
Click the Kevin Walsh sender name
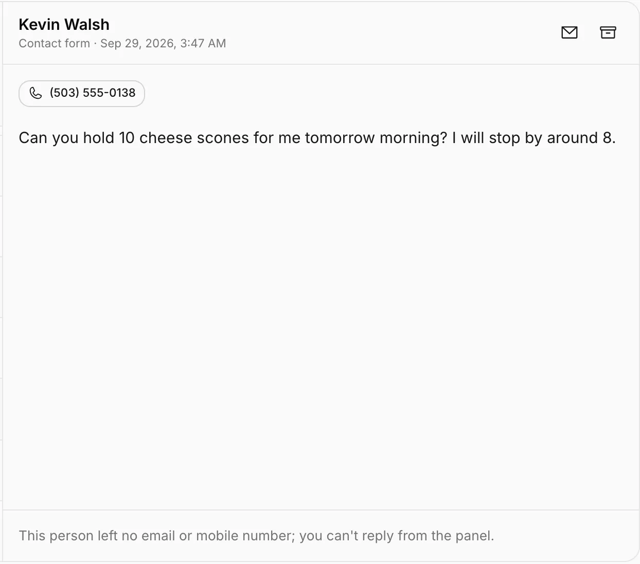click(64, 25)
